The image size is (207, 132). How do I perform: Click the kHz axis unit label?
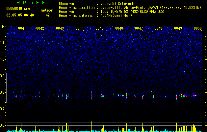tap(3, 27)
